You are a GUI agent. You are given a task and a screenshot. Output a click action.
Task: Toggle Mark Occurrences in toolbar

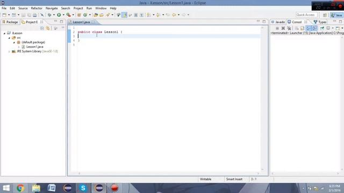coord(124,15)
